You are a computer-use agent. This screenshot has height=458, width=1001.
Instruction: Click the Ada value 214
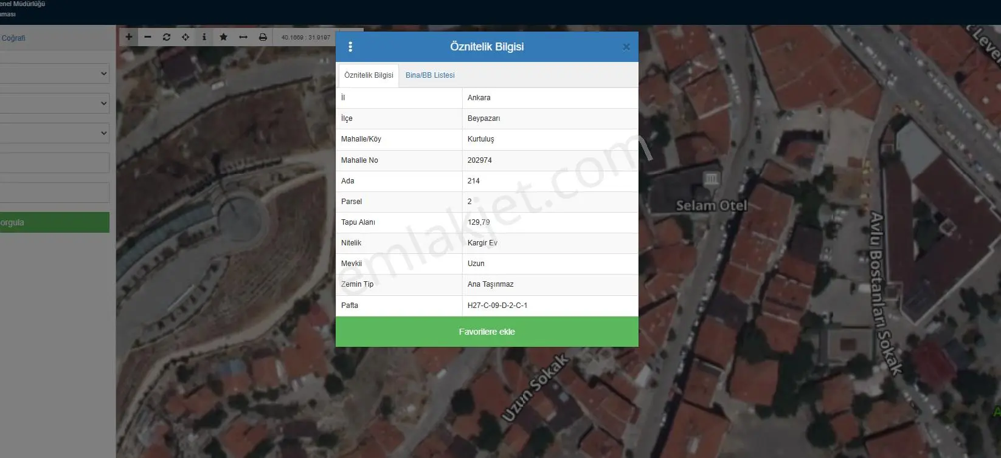[474, 181]
